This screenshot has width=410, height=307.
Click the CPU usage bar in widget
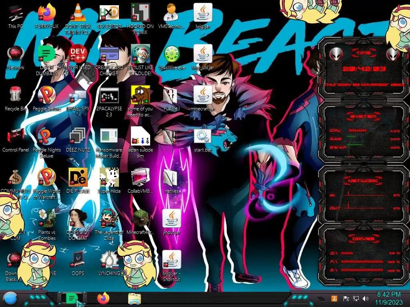click(x=358, y=130)
